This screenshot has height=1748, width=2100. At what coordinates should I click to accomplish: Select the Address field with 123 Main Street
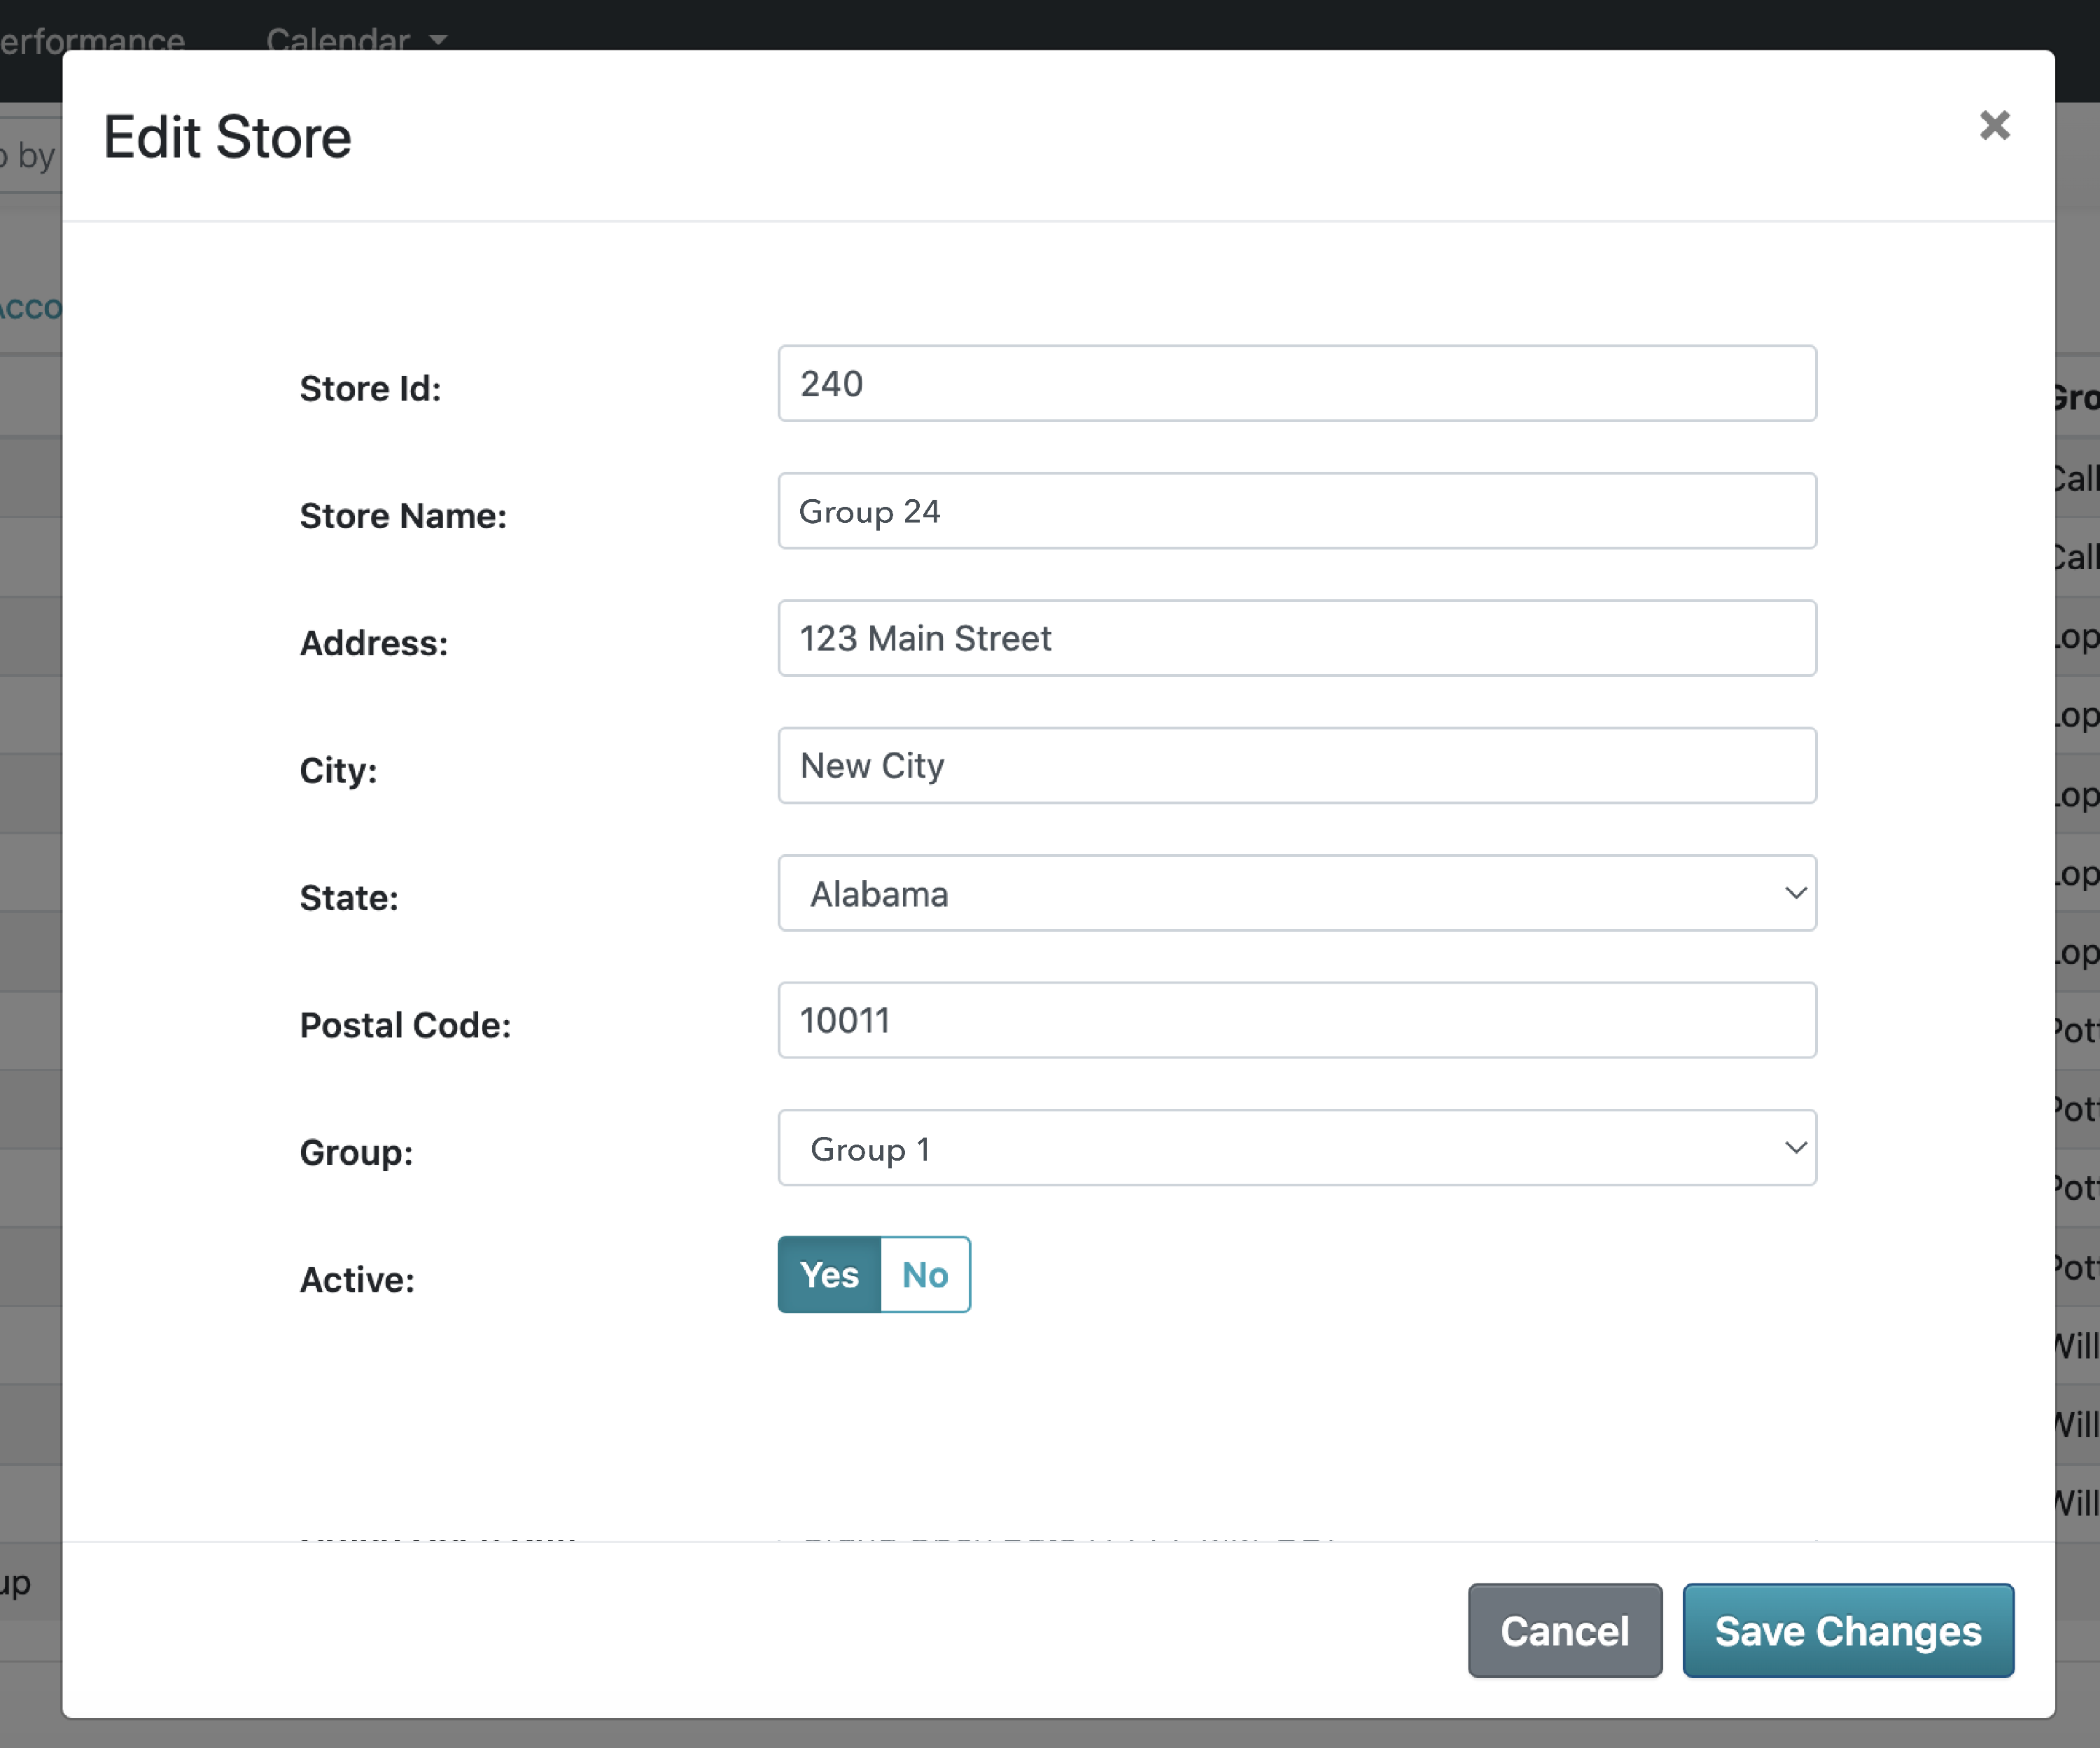click(1296, 638)
